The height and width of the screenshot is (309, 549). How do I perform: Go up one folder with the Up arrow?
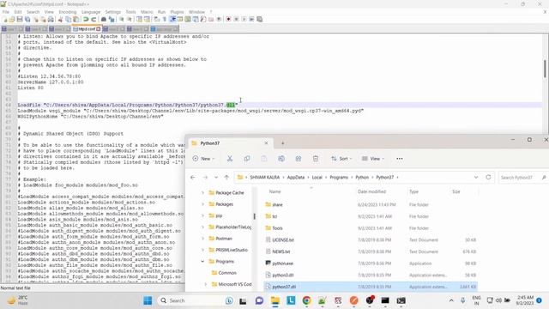(x=226, y=178)
